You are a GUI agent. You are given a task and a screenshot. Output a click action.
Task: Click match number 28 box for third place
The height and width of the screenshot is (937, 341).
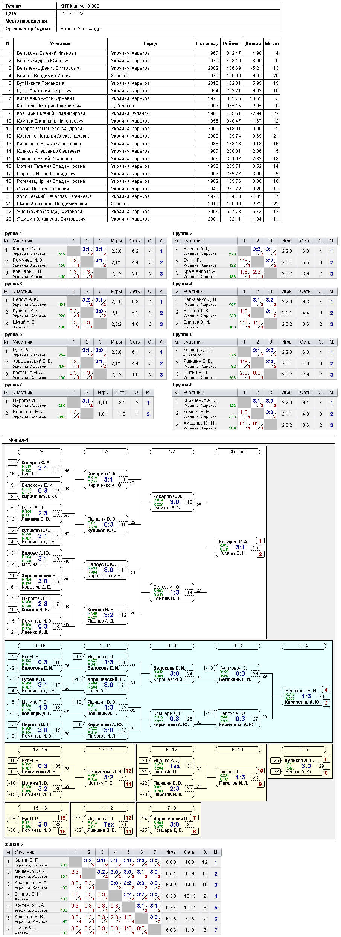pos(321,696)
